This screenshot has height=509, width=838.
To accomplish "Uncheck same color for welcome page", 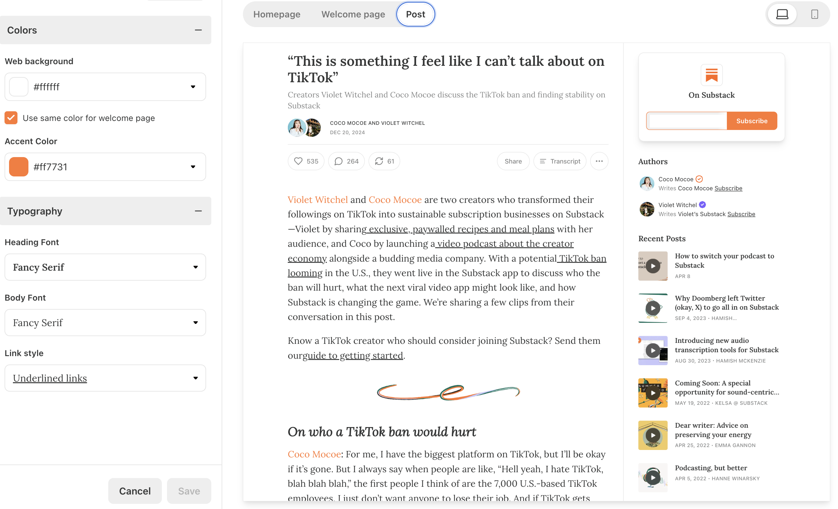I will 11,118.
